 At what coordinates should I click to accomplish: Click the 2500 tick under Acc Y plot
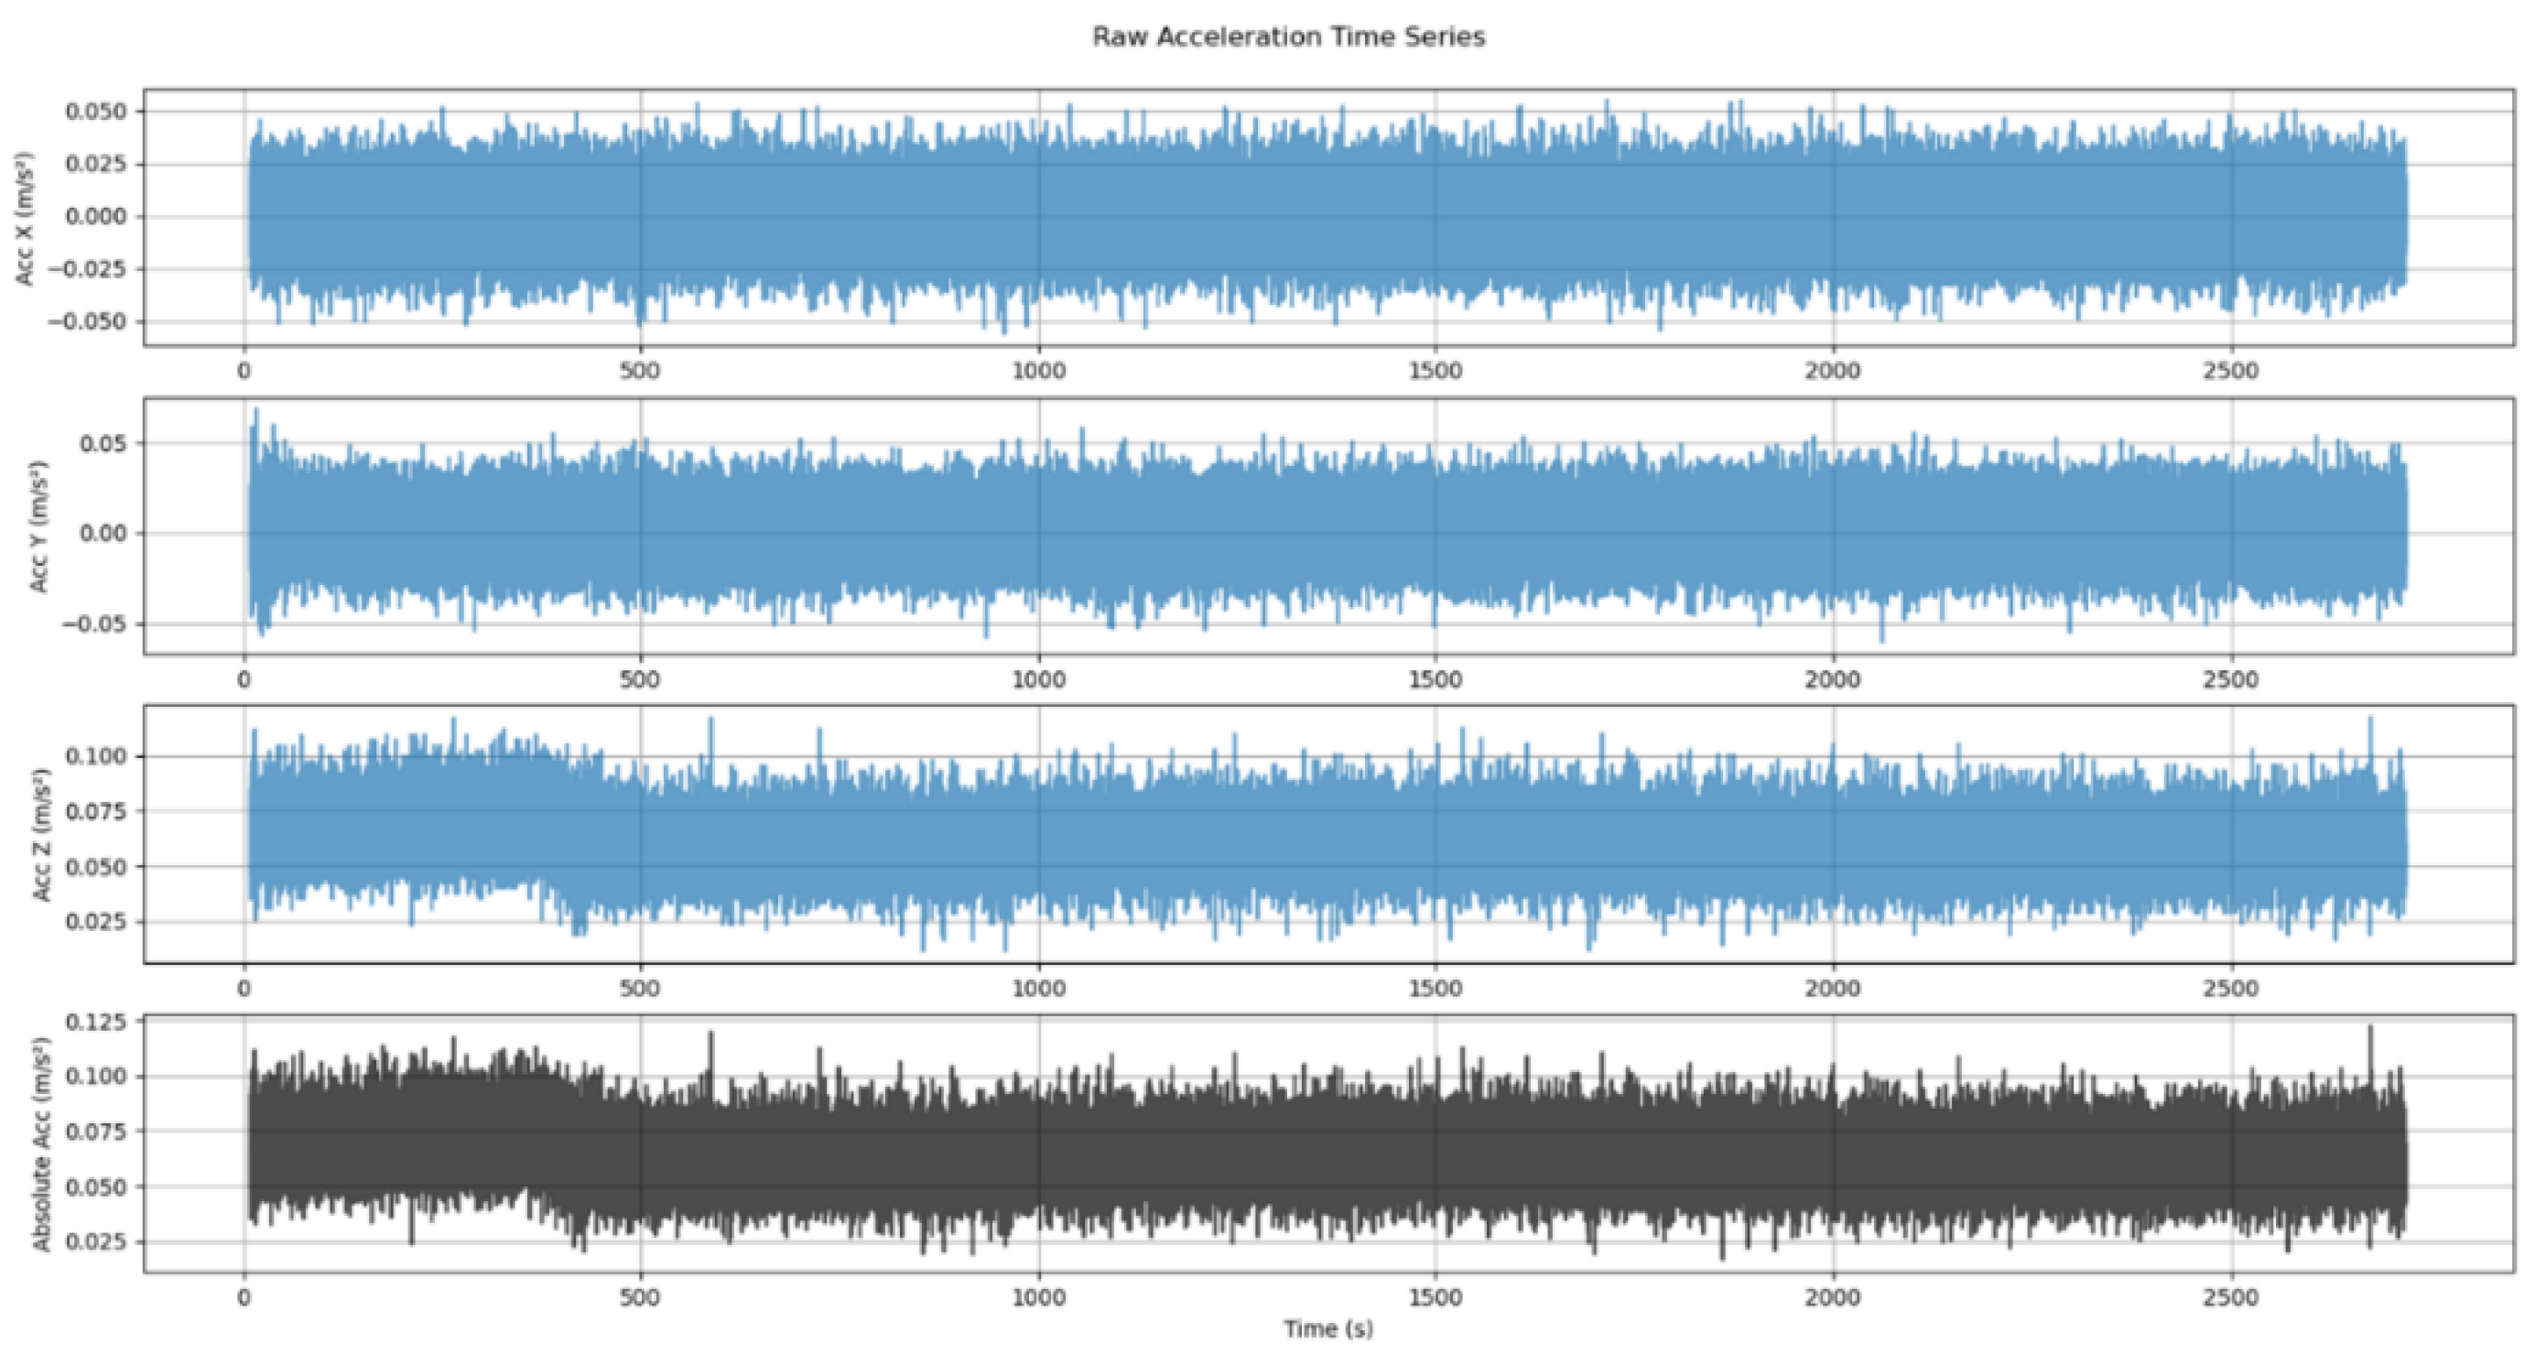coord(2230,679)
